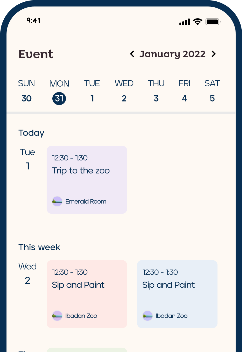Select Sunday 30 in week strip
This screenshot has height=352, width=242.
click(x=26, y=98)
